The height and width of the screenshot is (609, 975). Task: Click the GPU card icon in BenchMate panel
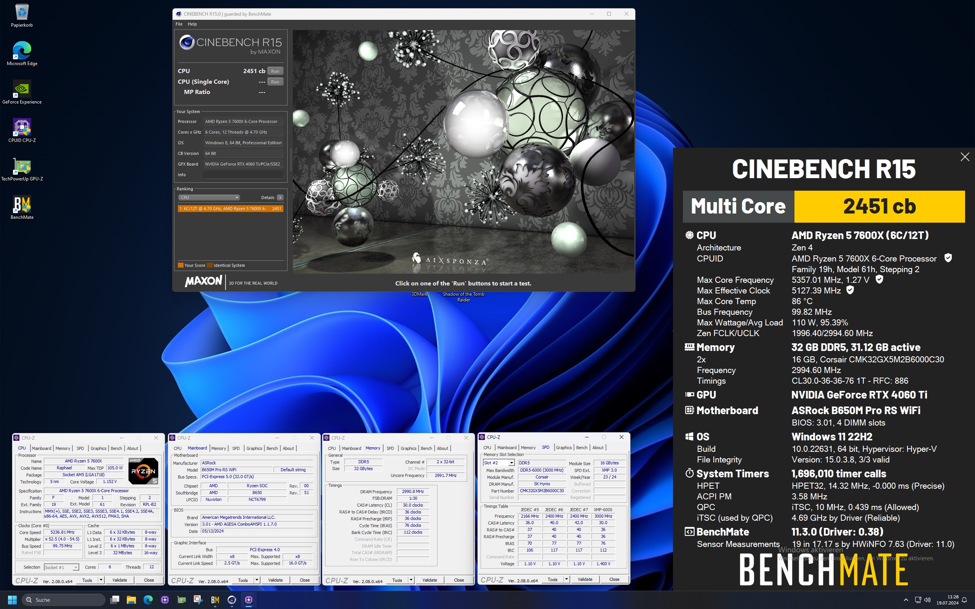click(x=689, y=395)
